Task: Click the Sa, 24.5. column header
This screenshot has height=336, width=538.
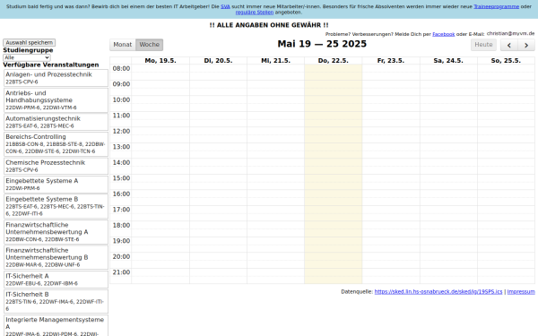Action: coord(448,61)
